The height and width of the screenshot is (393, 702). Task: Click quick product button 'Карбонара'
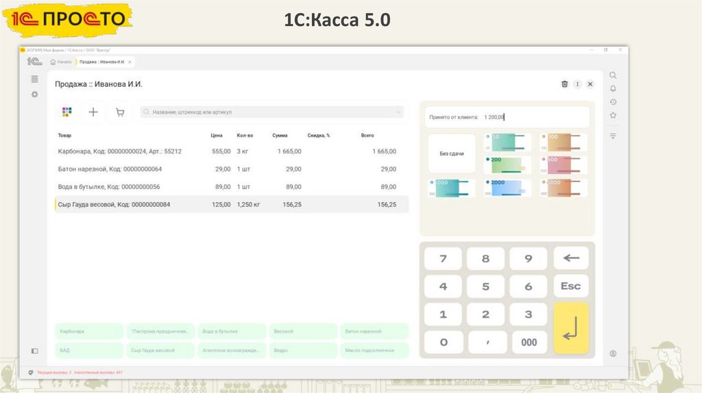89,331
